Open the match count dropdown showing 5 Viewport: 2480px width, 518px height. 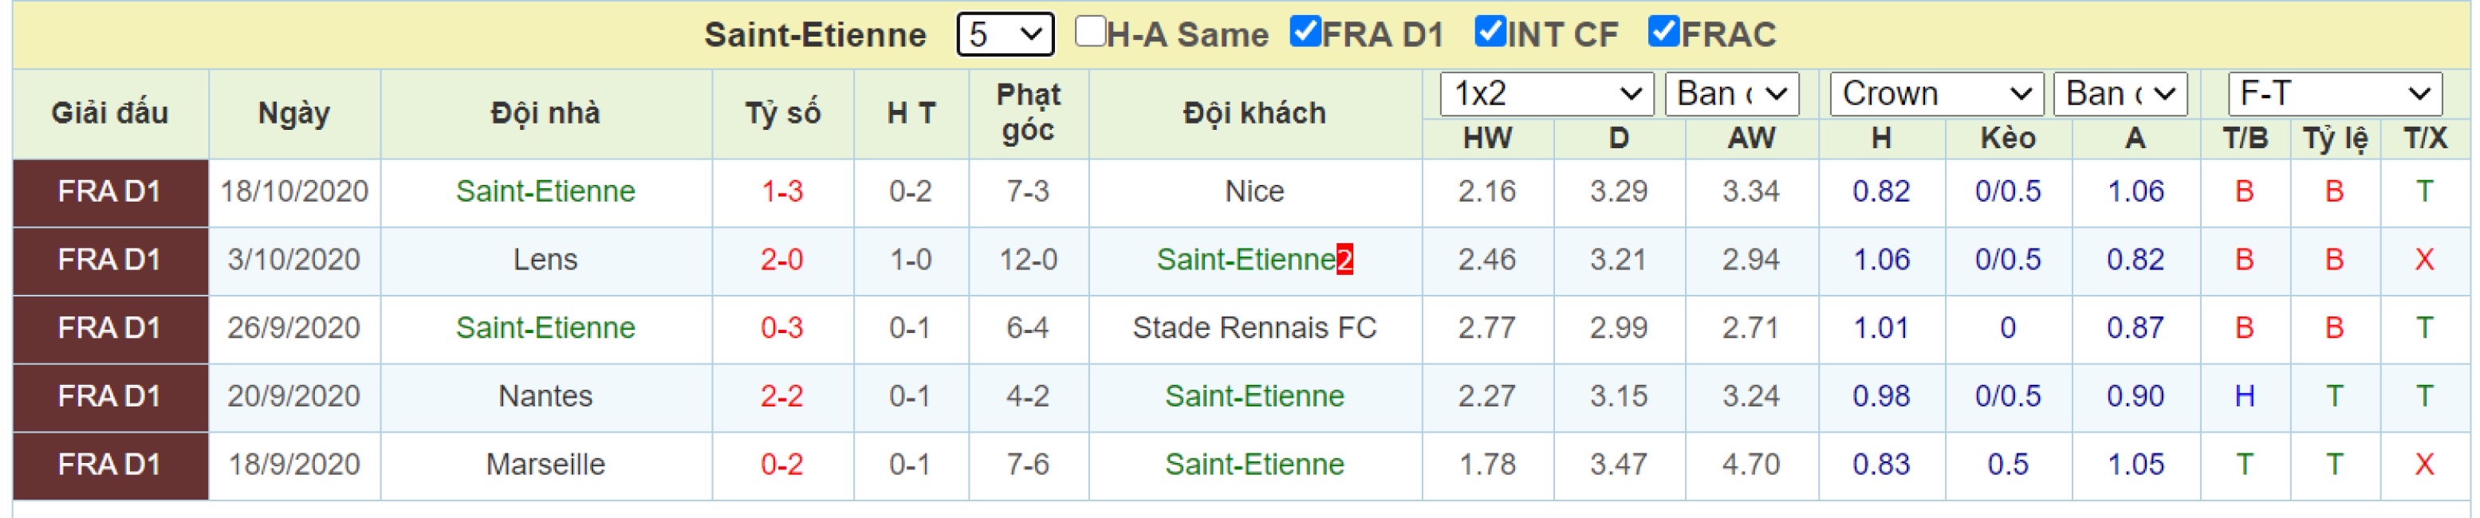(1005, 34)
